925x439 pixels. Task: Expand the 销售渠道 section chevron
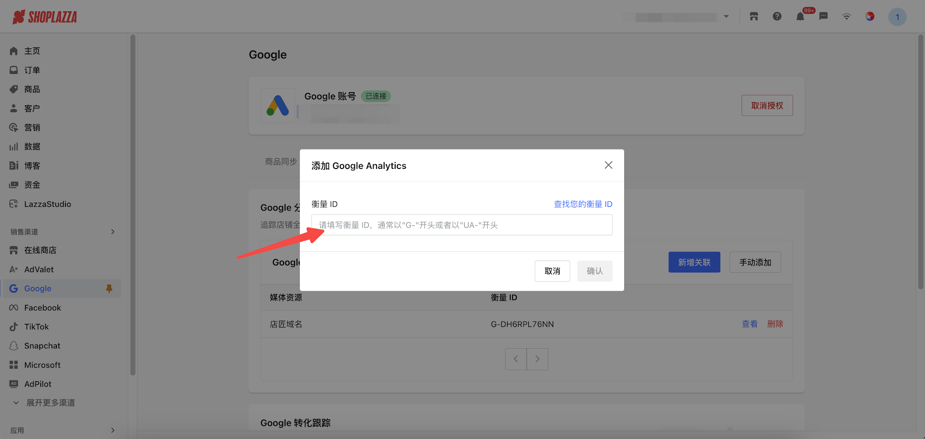(113, 232)
